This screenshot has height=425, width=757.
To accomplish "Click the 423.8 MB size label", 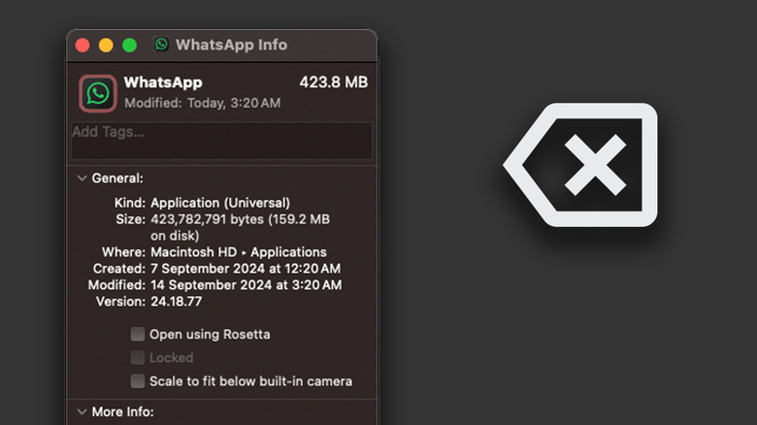I will point(334,82).
